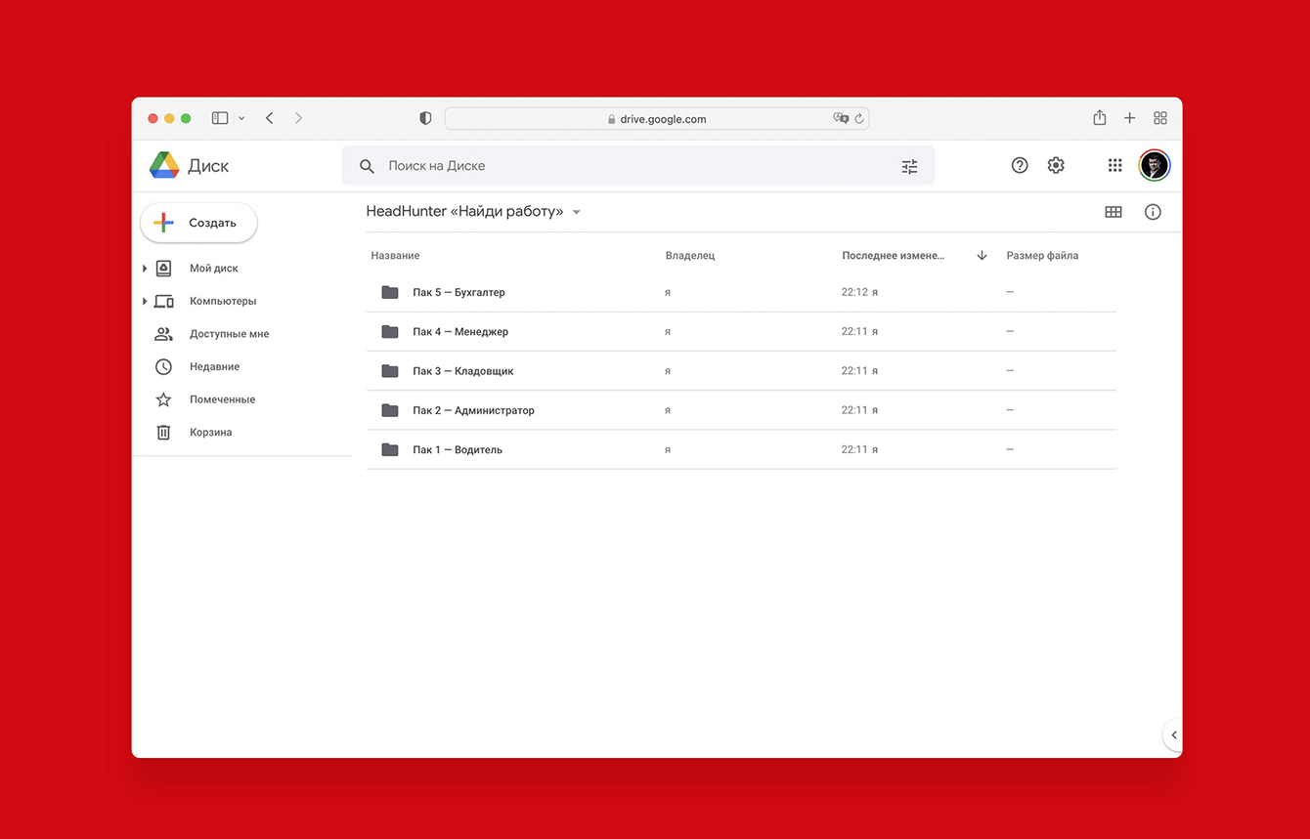Sort by the Название column header
Screen dimensions: 1310x839
point(396,256)
